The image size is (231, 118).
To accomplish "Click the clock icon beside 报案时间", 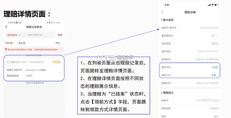I will pyautogui.click(x=8, y=62).
